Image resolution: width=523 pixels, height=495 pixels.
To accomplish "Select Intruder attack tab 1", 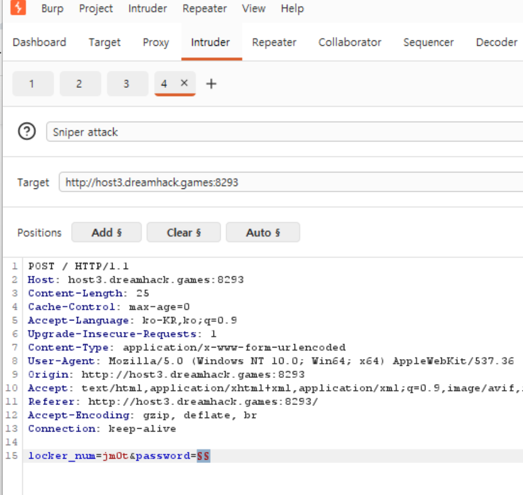I will click(x=33, y=83).
